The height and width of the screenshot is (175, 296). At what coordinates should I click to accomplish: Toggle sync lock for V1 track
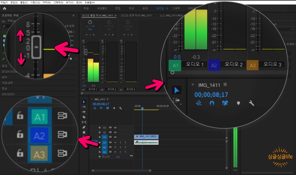pos(110,137)
